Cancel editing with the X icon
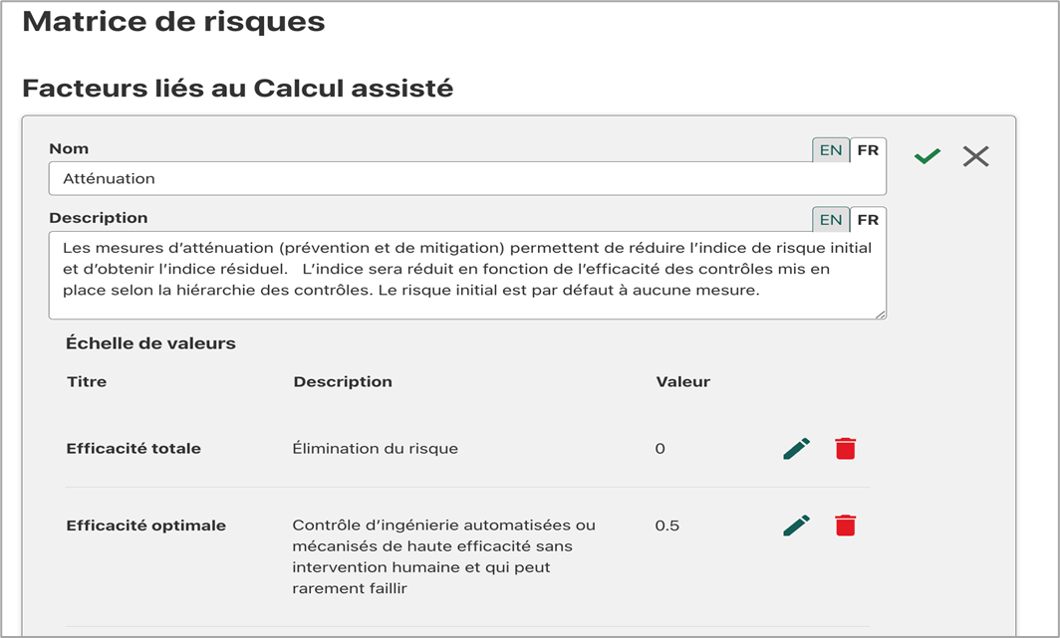This screenshot has height=638, width=1060. point(975,156)
